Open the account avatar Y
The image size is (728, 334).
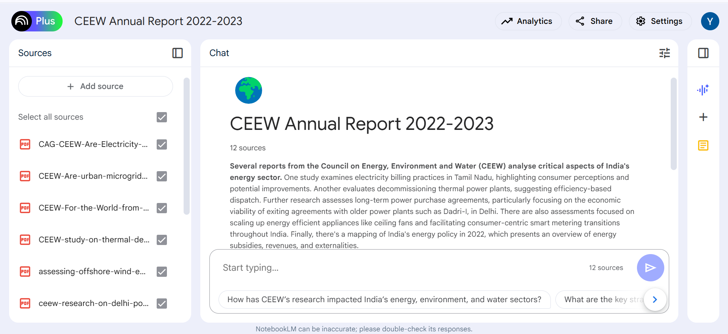[710, 21]
